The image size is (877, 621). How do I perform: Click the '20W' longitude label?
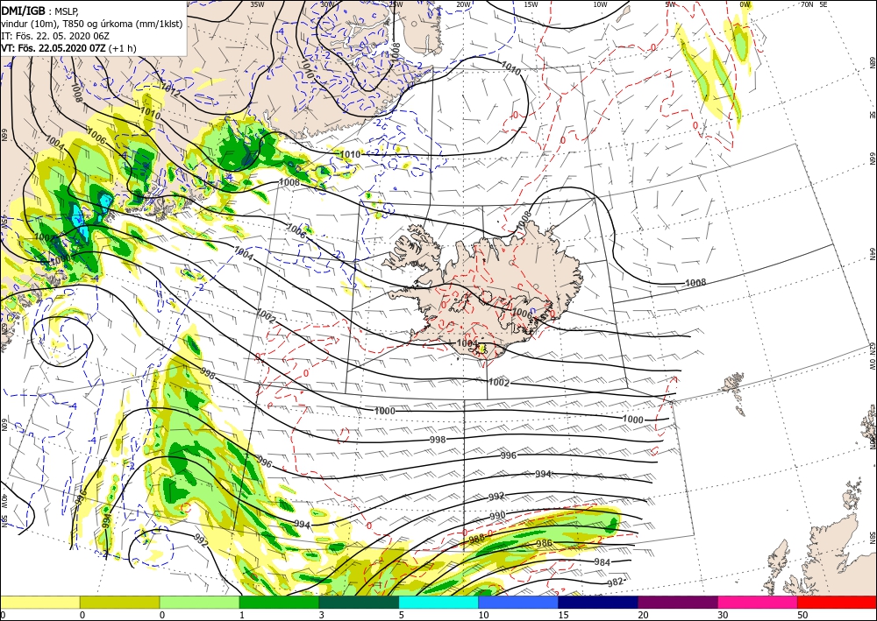click(x=463, y=4)
